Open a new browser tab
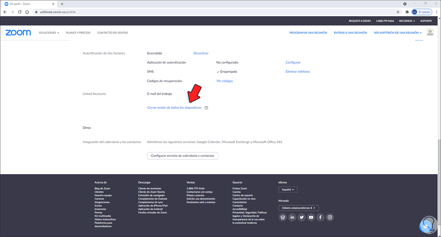The height and width of the screenshot is (237, 441). pyautogui.click(x=62, y=4)
